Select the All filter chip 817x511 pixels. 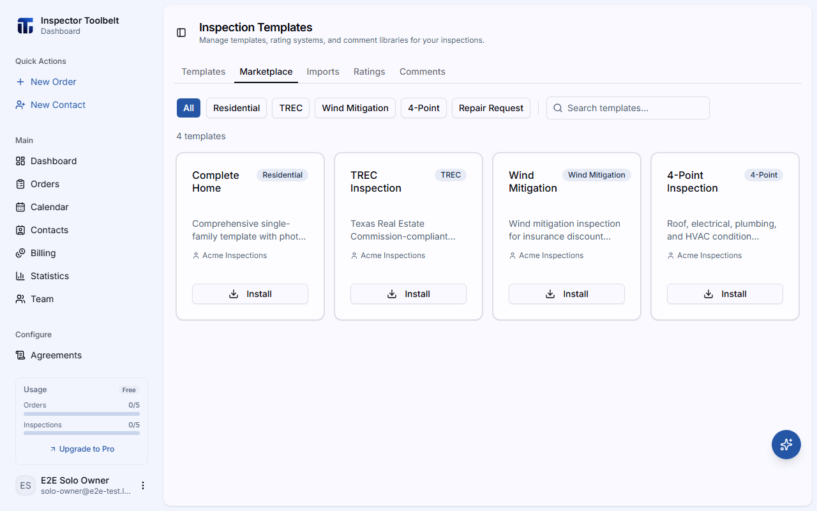pos(189,108)
